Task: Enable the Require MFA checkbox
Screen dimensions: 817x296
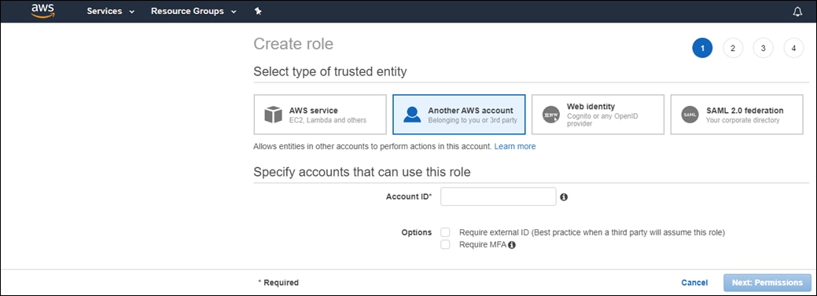Action: tap(445, 244)
